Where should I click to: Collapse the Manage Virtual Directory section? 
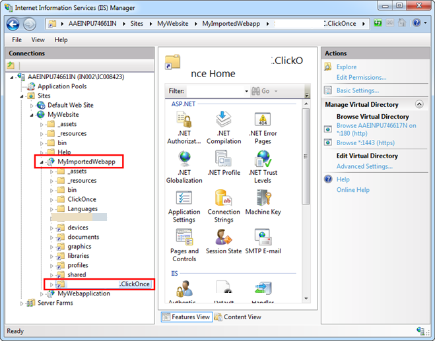click(x=419, y=104)
